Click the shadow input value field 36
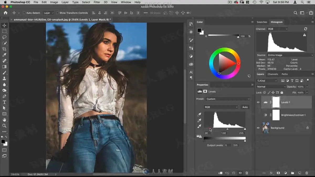 (x=208, y=133)
